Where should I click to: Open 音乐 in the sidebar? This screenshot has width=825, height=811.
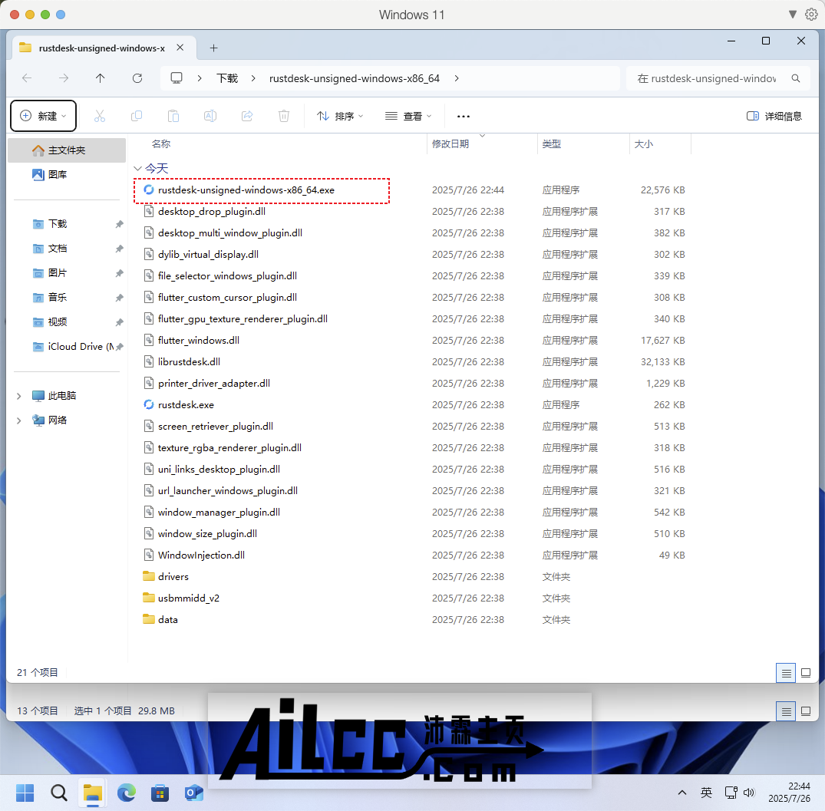(67, 297)
